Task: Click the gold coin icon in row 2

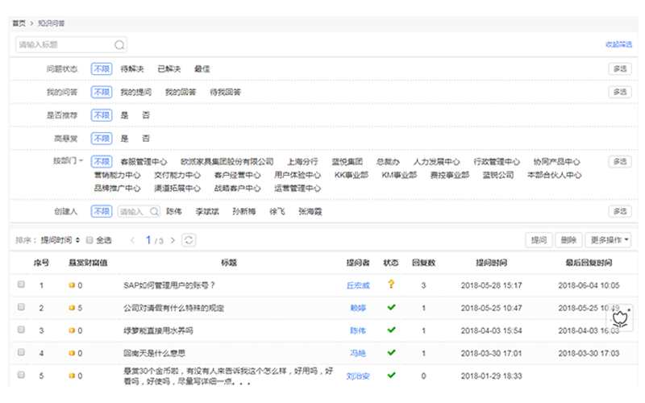Action: pyautogui.click(x=72, y=308)
